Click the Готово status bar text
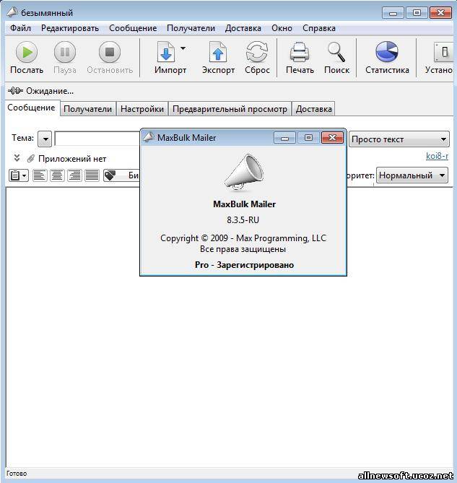This screenshot has width=457, height=483. pos(17,474)
